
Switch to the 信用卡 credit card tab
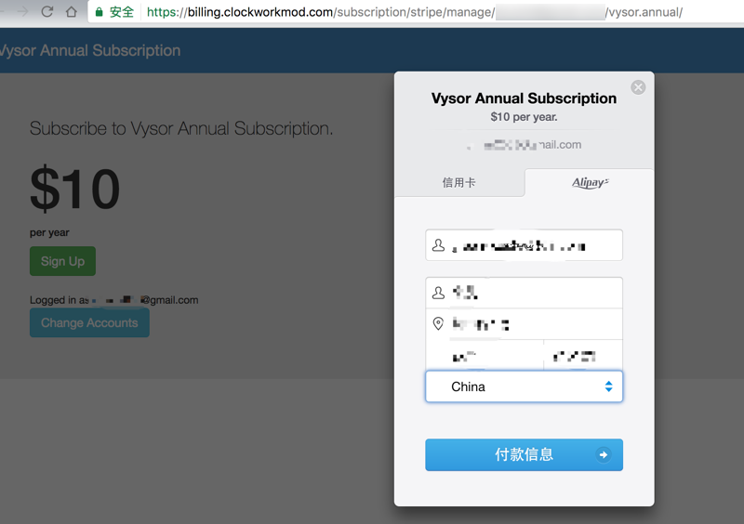[x=459, y=183]
